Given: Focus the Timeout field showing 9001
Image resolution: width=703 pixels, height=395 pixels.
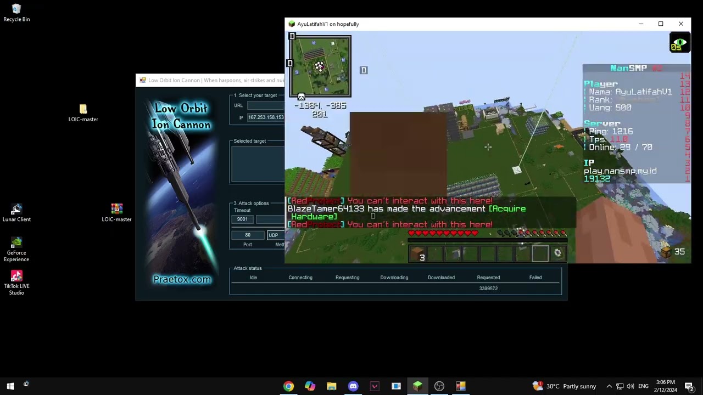Looking at the screenshot, I should tap(242, 219).
